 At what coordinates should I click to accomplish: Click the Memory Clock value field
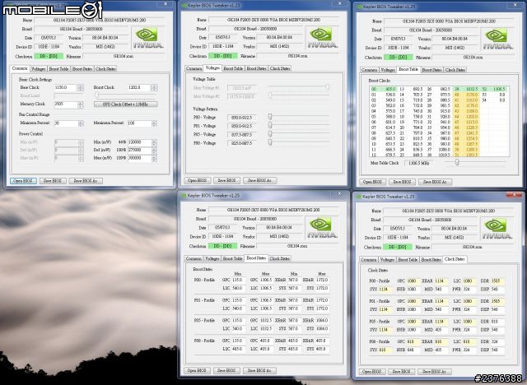(66, 104)
